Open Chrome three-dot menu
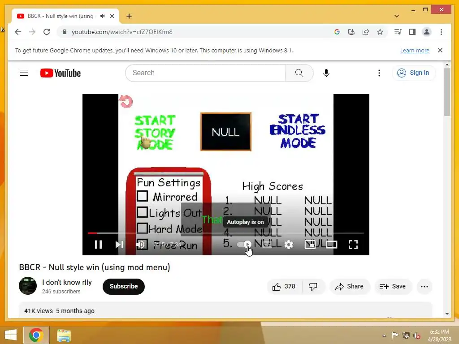 click(x=441, y=32)
